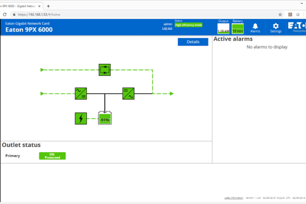Click the Eaton logo
This screenshot has width=306, height=204.
tap(297, 27)
